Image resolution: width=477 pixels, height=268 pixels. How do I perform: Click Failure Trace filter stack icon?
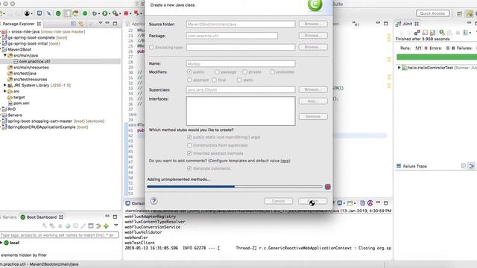pyautogui.click(x=471, y=166)
